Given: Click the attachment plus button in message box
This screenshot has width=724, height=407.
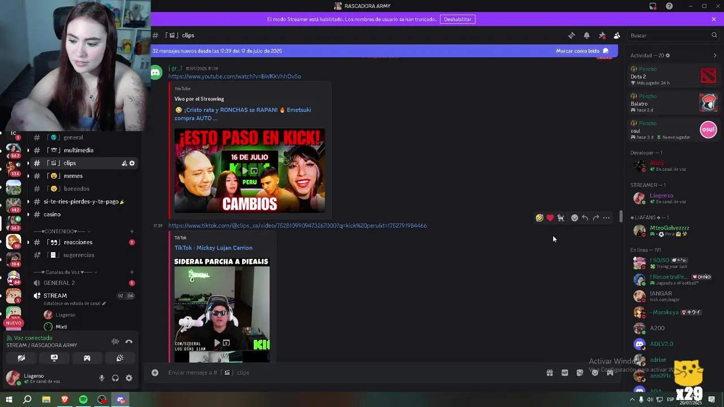Looking at the screenshot, I should (155, 373).
